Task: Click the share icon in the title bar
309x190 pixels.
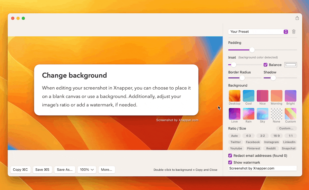Action: (297, 18)
